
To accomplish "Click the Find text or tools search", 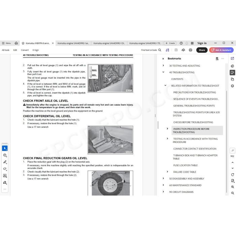I will click(151, 50).
